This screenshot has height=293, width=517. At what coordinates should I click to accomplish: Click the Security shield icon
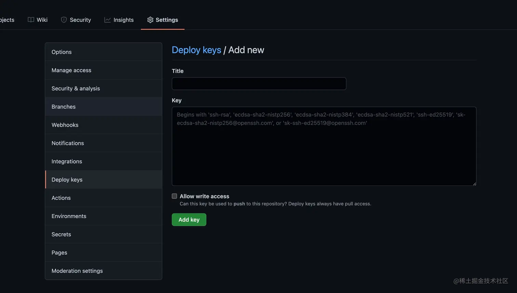pos(64,20)
